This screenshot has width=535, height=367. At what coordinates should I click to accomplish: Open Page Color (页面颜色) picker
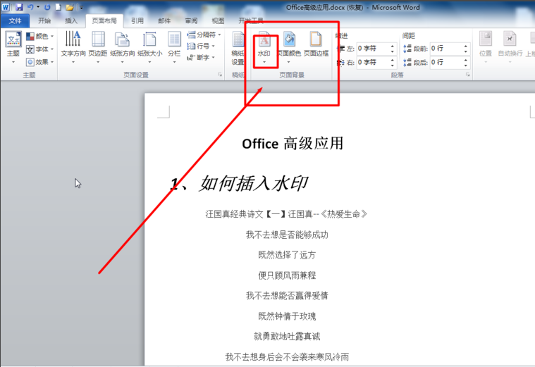coord(289,48)
